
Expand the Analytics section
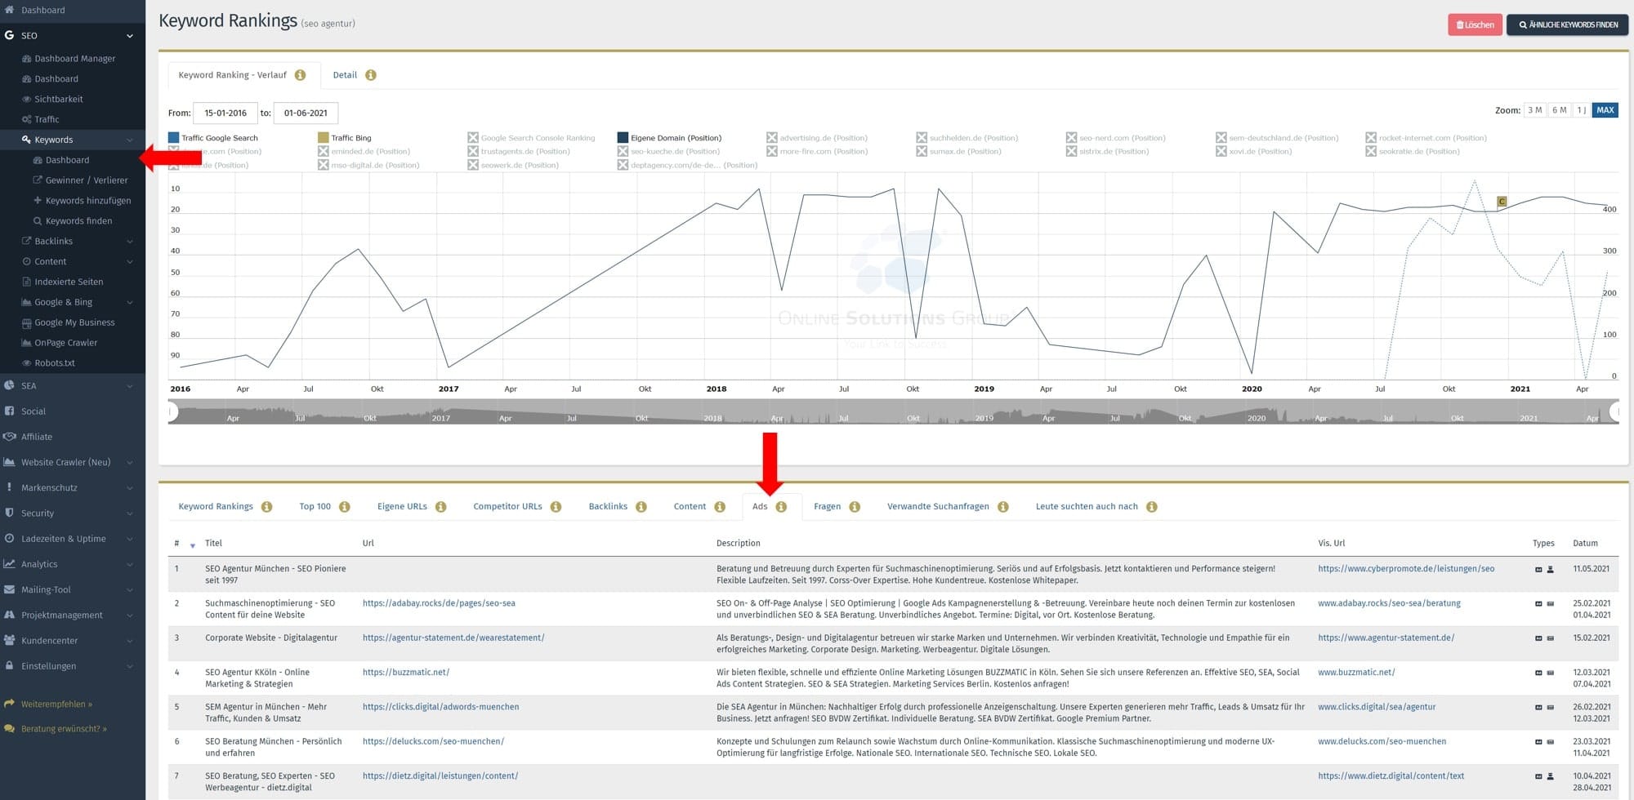[129, 565]
